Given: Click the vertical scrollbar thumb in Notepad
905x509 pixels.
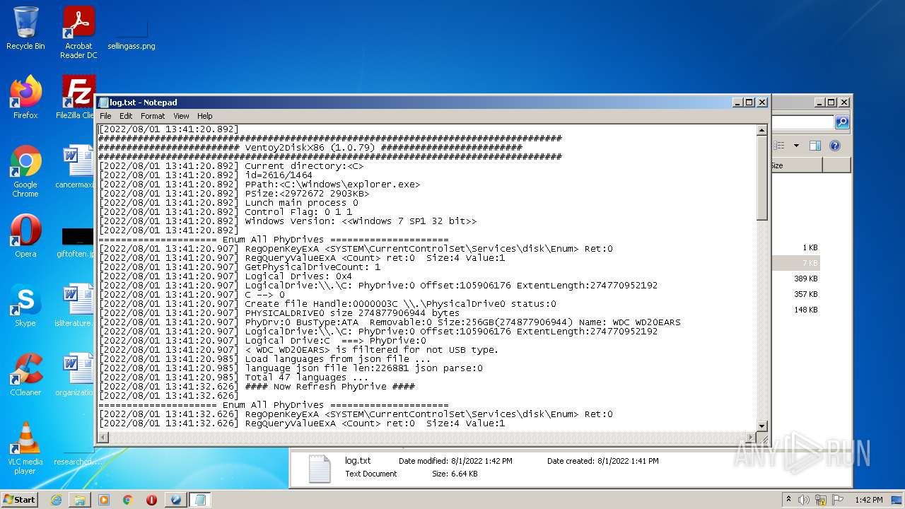Looking at the screenshot, I should tap(762, 177).
